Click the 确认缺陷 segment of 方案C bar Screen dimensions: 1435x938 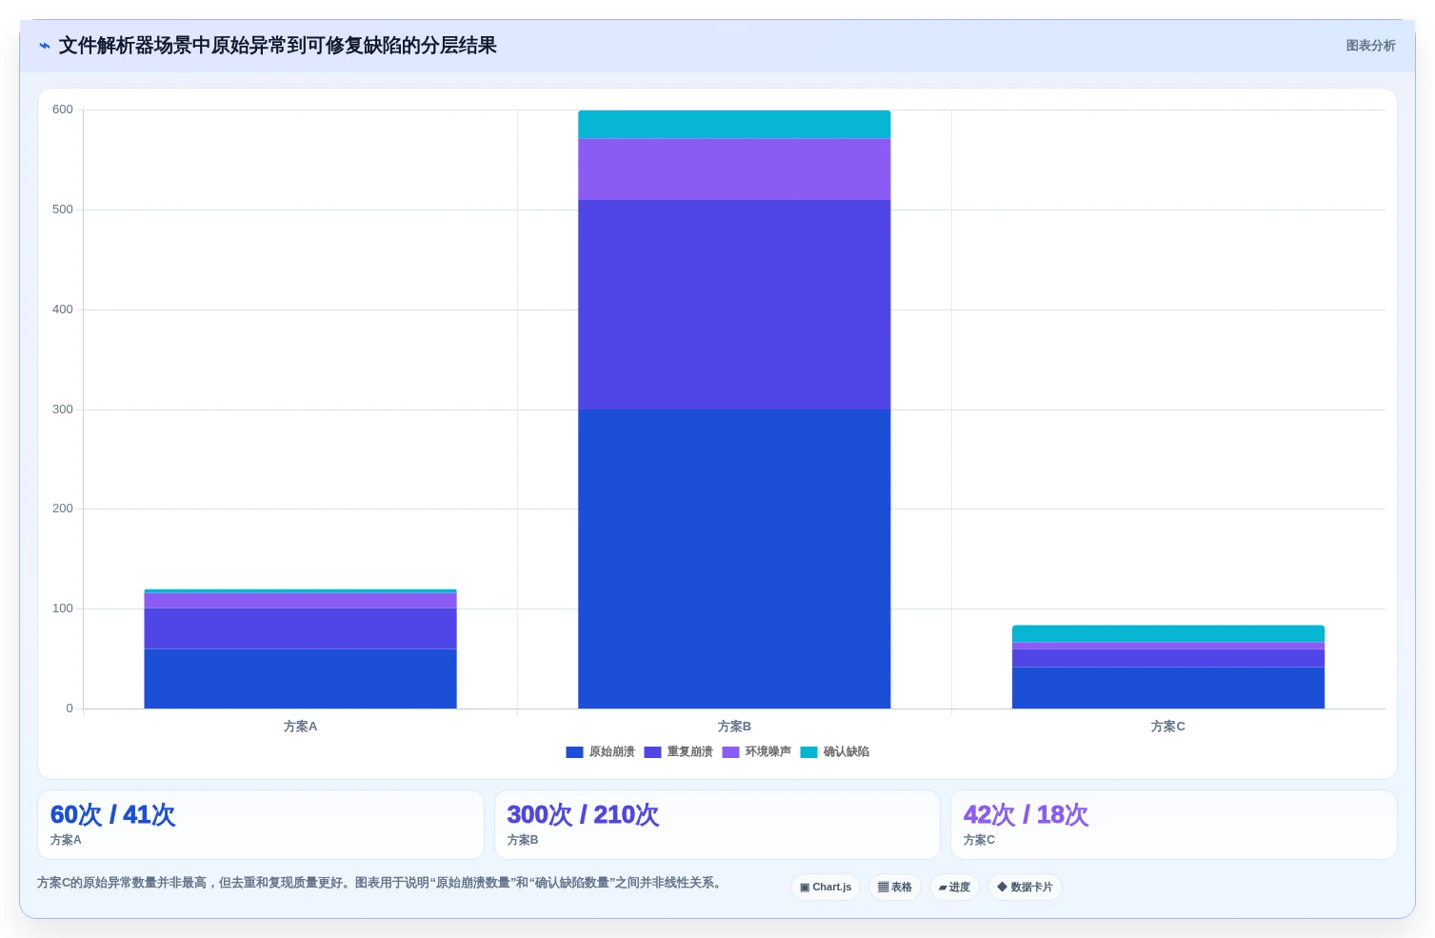coord(1168,634)
